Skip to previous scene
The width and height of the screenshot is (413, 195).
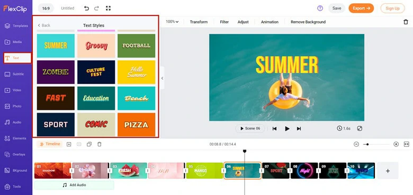[x=274, y=128]
